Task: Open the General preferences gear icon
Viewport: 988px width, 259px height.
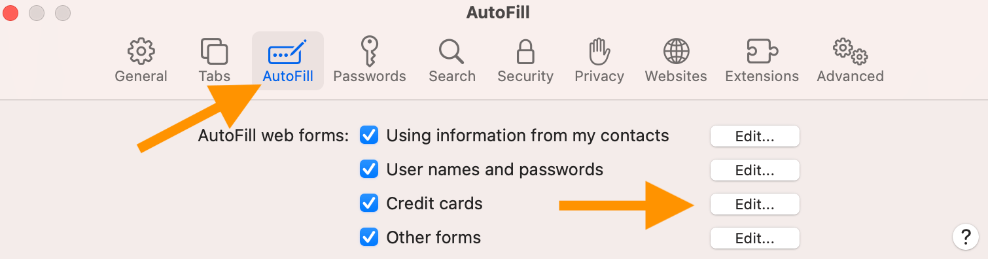Action: 141,51
